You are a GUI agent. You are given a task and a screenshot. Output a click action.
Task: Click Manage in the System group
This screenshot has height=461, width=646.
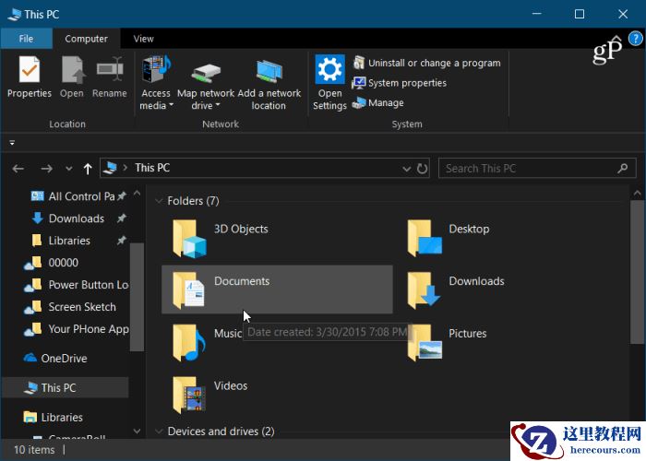pyautogui.click(x=377, y=102)
